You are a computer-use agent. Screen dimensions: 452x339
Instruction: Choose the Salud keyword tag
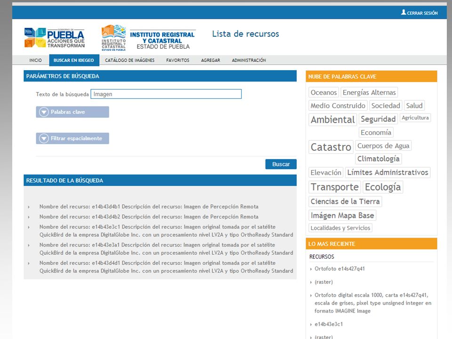pyautogui.click(x=414, y=105)
